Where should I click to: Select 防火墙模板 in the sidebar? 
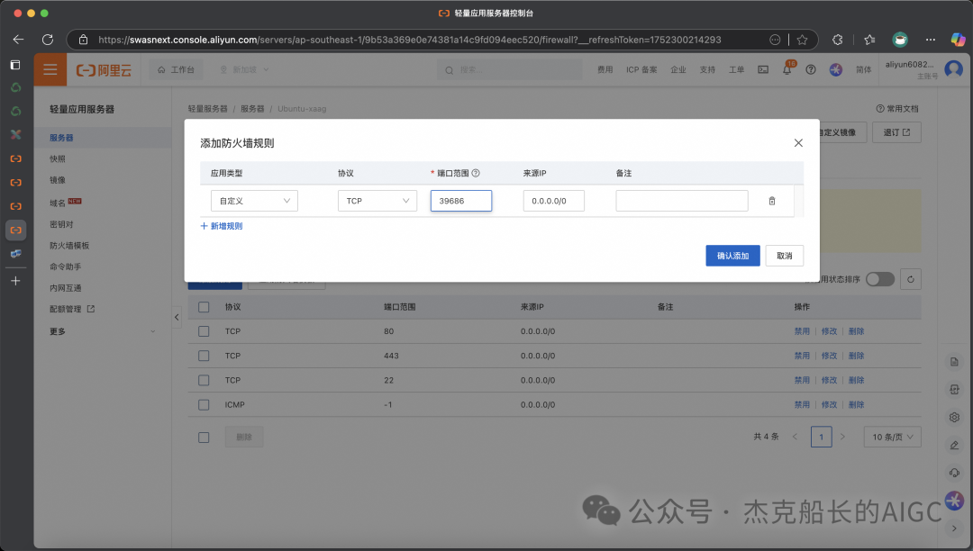(69, 246)
